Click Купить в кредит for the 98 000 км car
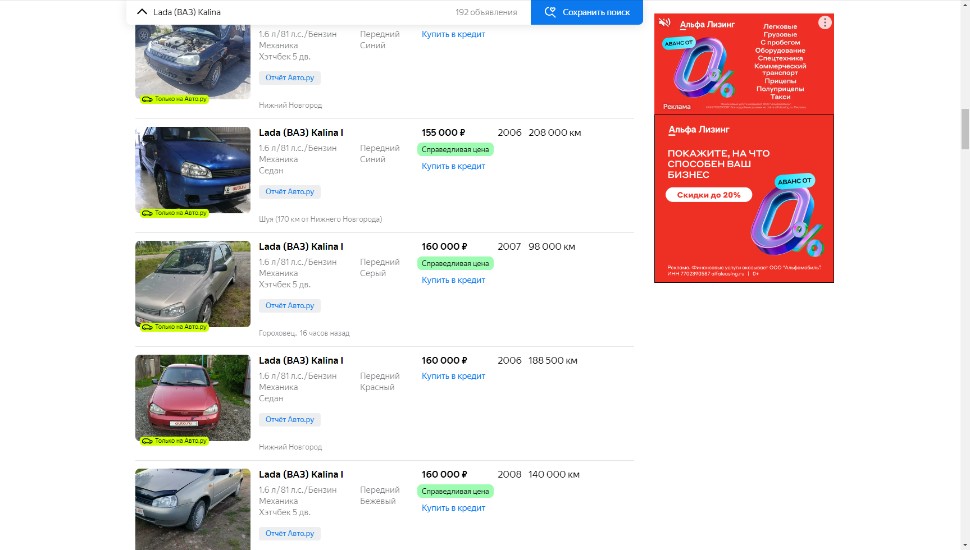Image resolution: width=970 pixels, height=550 pixels. [453, 280]
